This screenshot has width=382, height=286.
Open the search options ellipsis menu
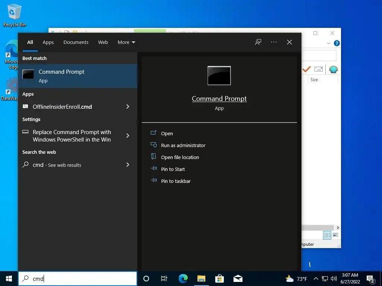click(273, 42)
